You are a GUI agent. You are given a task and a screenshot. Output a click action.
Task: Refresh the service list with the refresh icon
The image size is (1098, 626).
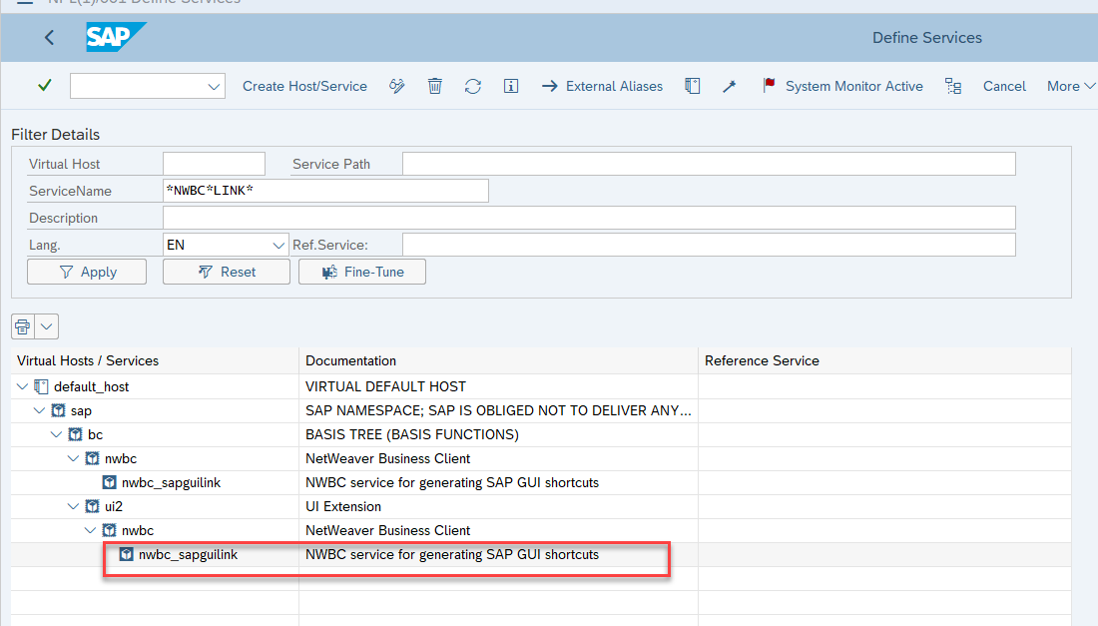click(472, 86)
